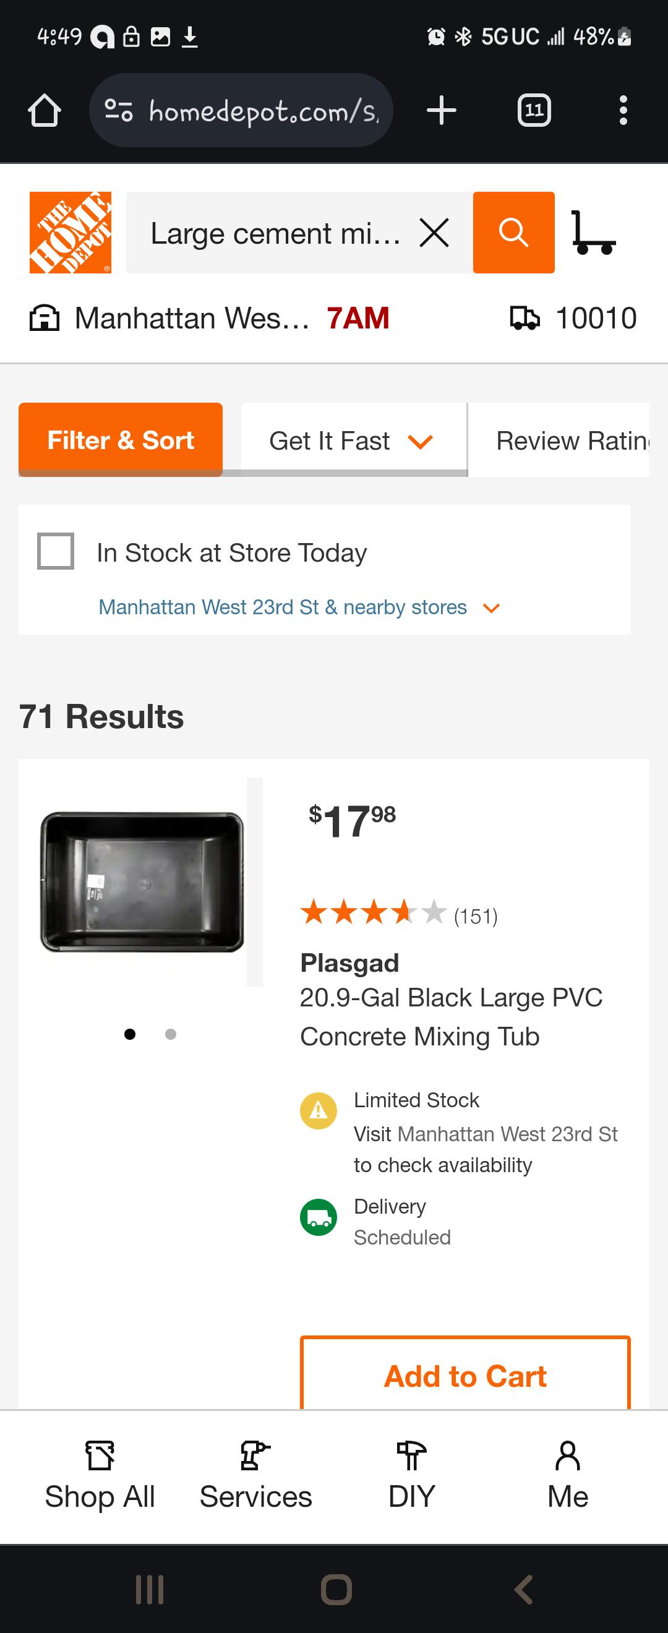The width and height of the screenshot is (668, 1633).
Task: Open browser three-dot menu
Action: click(623, 111)
